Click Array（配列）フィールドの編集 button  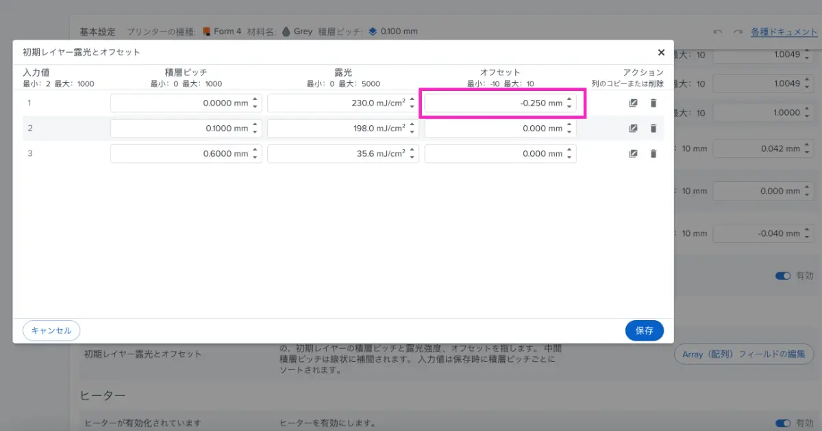click(x=744, y=354)
